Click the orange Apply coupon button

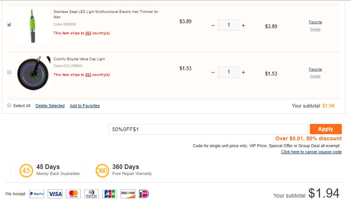pyautogui.click(x=326, y=129)
